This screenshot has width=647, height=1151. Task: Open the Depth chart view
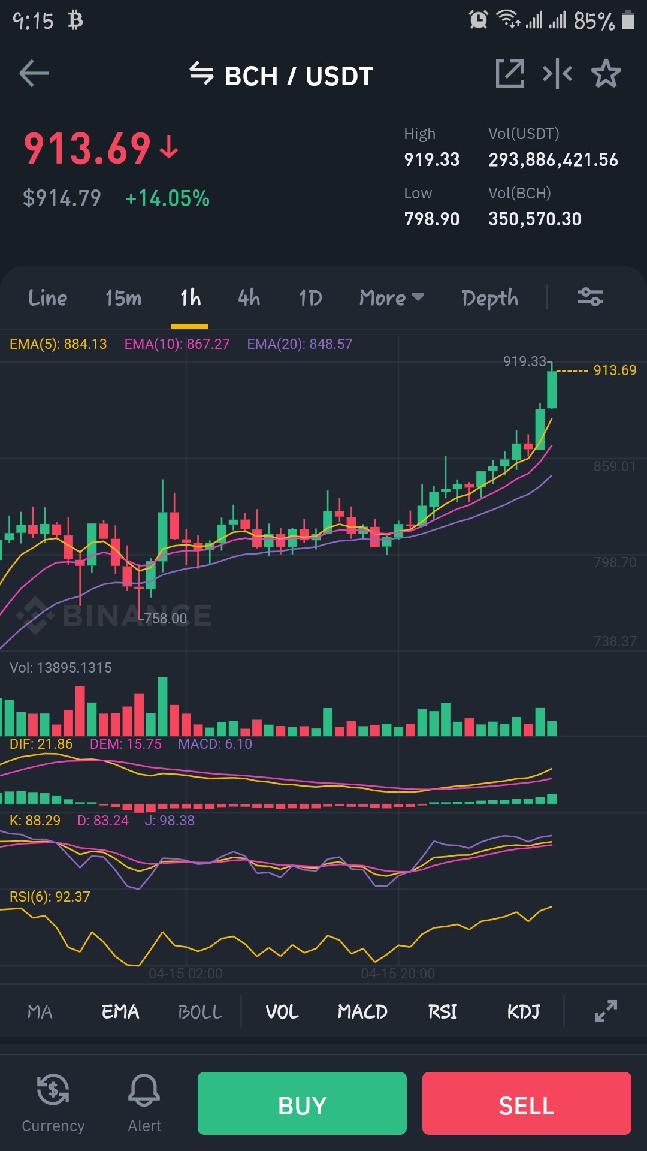tap(490, 297)
